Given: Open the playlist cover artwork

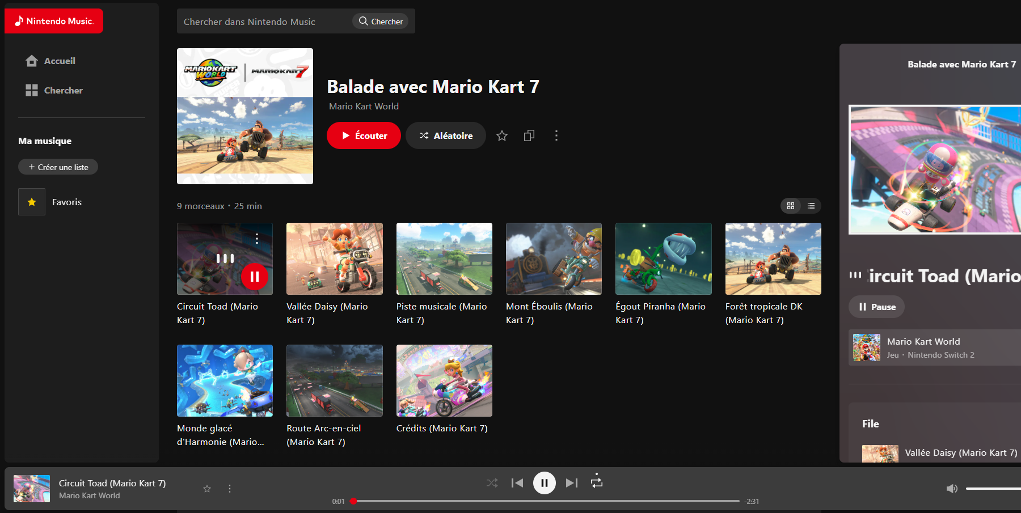Looking at the screenshot, I should pos(245,116).
